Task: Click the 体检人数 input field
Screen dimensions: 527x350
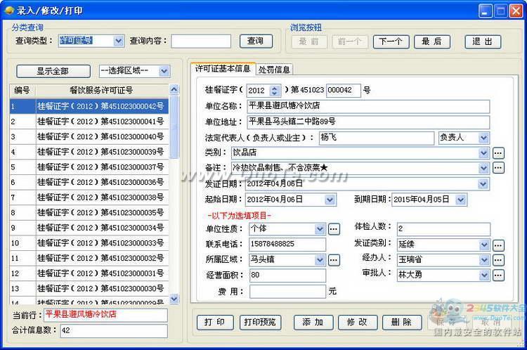Action: [443, 229]
